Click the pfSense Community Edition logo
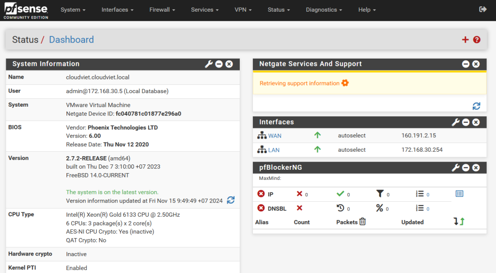 tap(26, 11)
